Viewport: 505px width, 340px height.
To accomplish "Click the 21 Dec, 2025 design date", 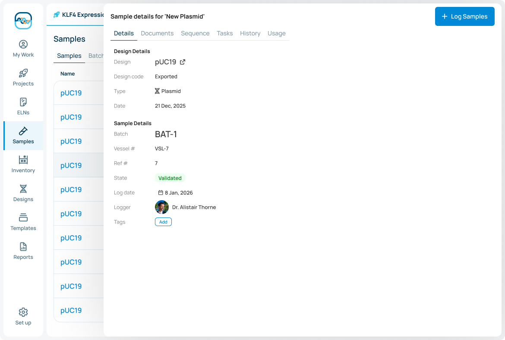I will click(170, 106).
